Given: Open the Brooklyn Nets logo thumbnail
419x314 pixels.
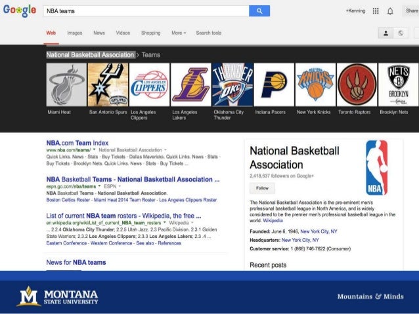Looking at the screenshot, I should (x=399, y=85).
